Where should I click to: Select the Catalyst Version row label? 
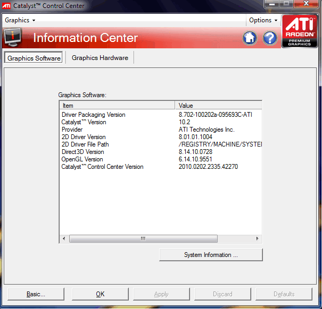(84, 122)
